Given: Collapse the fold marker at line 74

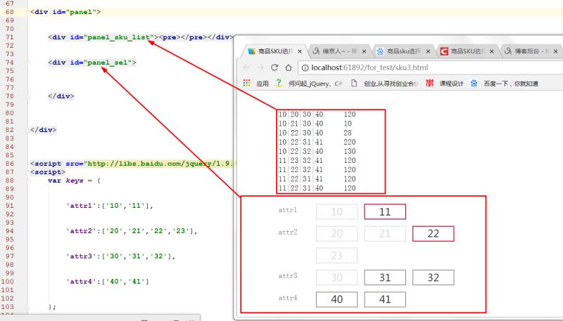Looking at the screenshot, I should click(x=29, y=63).
